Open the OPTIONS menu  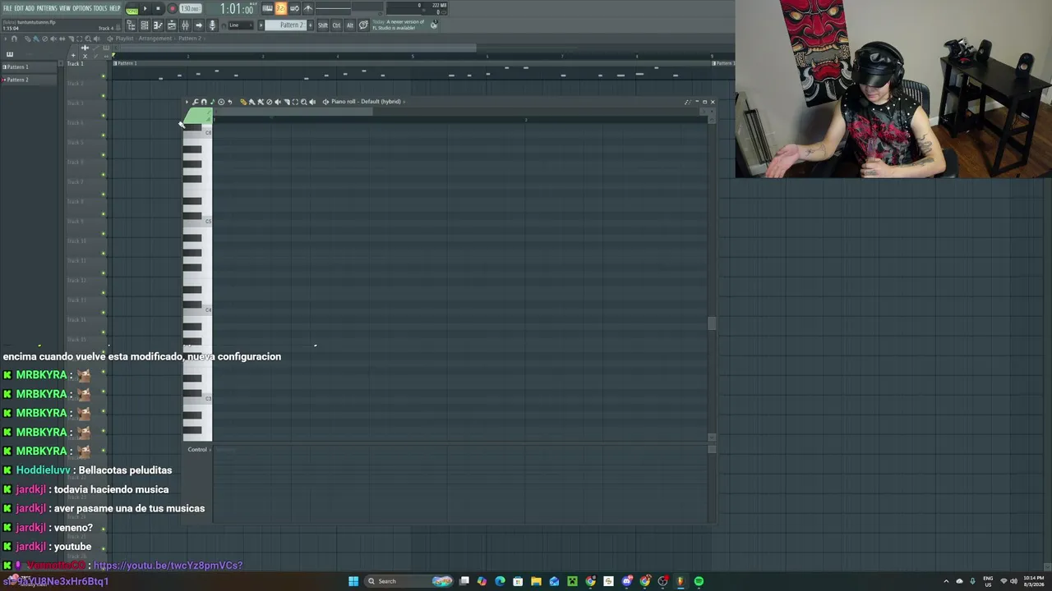[x=82, y=8]
